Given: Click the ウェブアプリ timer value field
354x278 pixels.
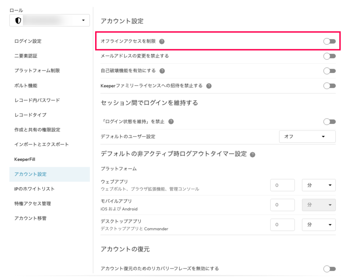Looking at the screenshot, I should point(282,185).
